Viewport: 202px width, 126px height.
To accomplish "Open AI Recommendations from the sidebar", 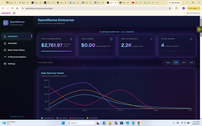I will (17, 57).
